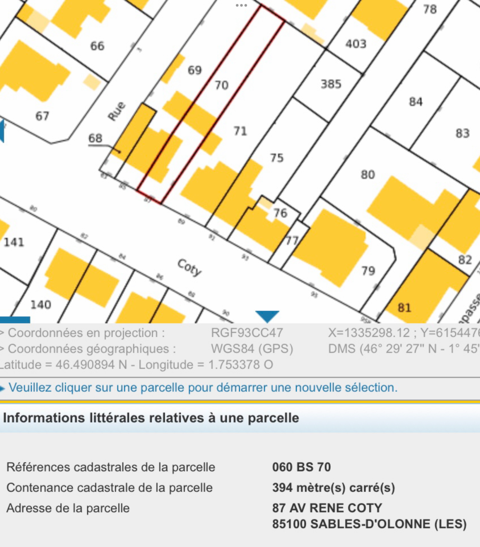Select highlighted parcel number 70
This screenshot has height=547, width=480.
(x=221, y=85)
